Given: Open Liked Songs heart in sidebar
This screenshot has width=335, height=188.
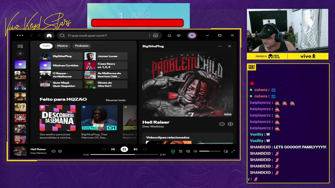Looking at the screenshot, I should coord(20,64).
